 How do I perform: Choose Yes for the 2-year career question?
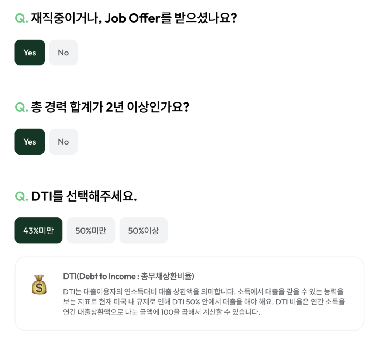tap(30, 142)
